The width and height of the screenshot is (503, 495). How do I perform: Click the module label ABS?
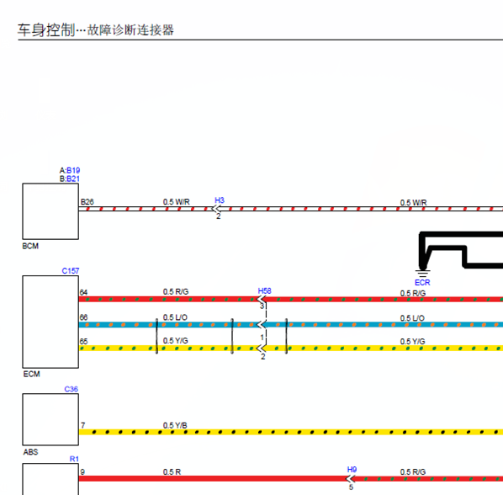pyautogui.click(x=30, y=452)
